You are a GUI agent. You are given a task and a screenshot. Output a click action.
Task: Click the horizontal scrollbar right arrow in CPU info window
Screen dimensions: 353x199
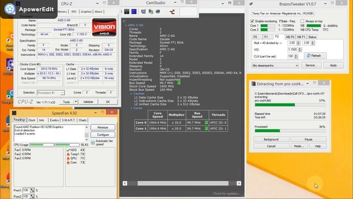239,184
